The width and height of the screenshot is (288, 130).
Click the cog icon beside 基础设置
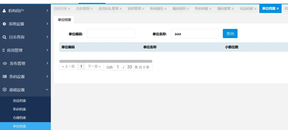click(5, 90)
